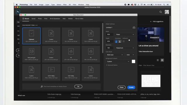Click the Wi-Fi status icon

click(141, 5)
